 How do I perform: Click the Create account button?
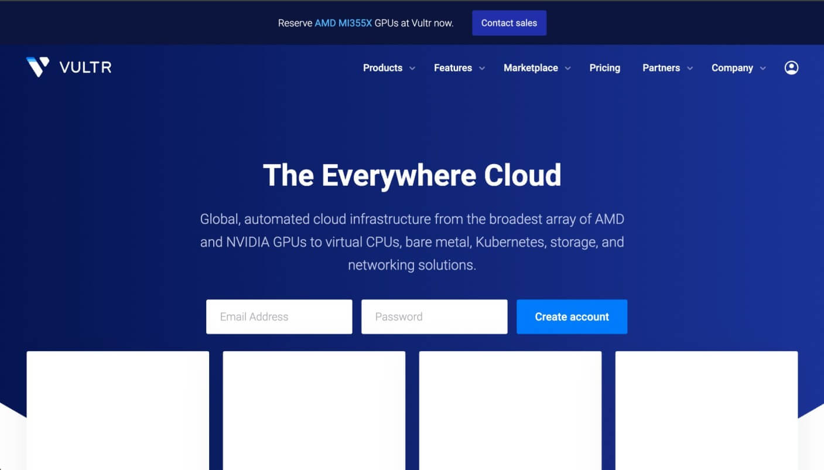572,316
